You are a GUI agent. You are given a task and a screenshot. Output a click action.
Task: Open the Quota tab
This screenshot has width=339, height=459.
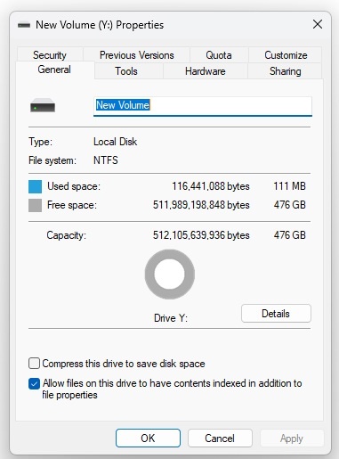click(x=219, y=55)
